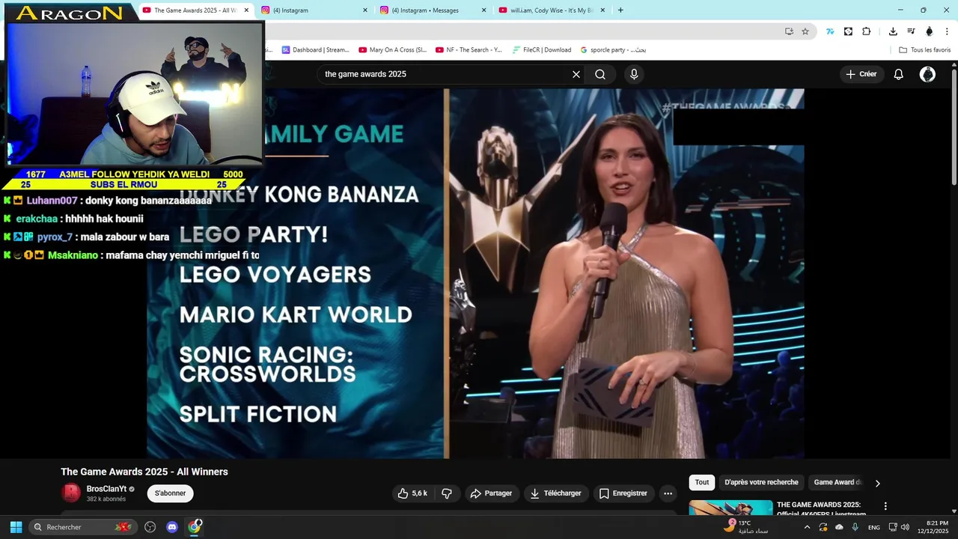
Task: Click 'Enregistrer' to save the video
Action: click(x=623, y=493)
